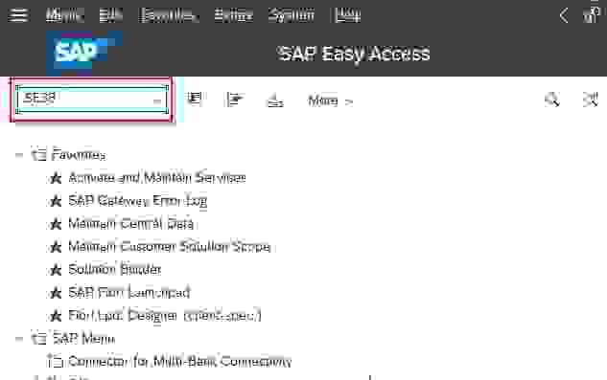Expand the More toolbar dropdown

[x=330, y=101]
